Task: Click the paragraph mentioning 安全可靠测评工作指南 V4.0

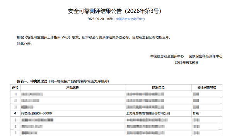Action: pos(94,38)
